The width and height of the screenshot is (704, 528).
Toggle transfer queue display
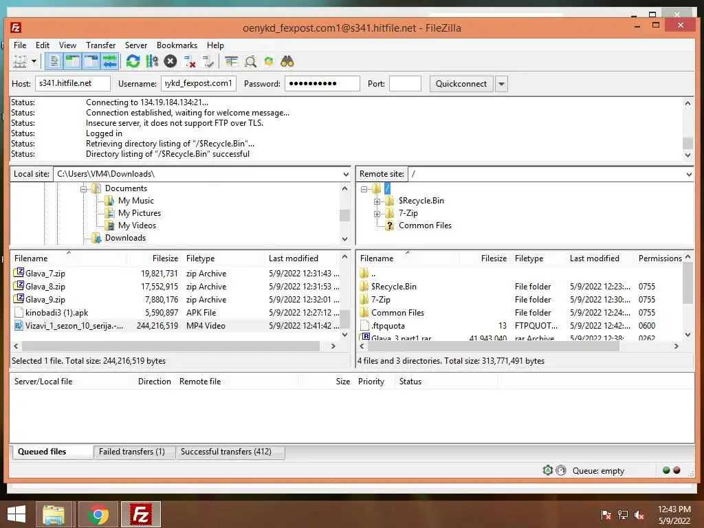tap(109, 61)
